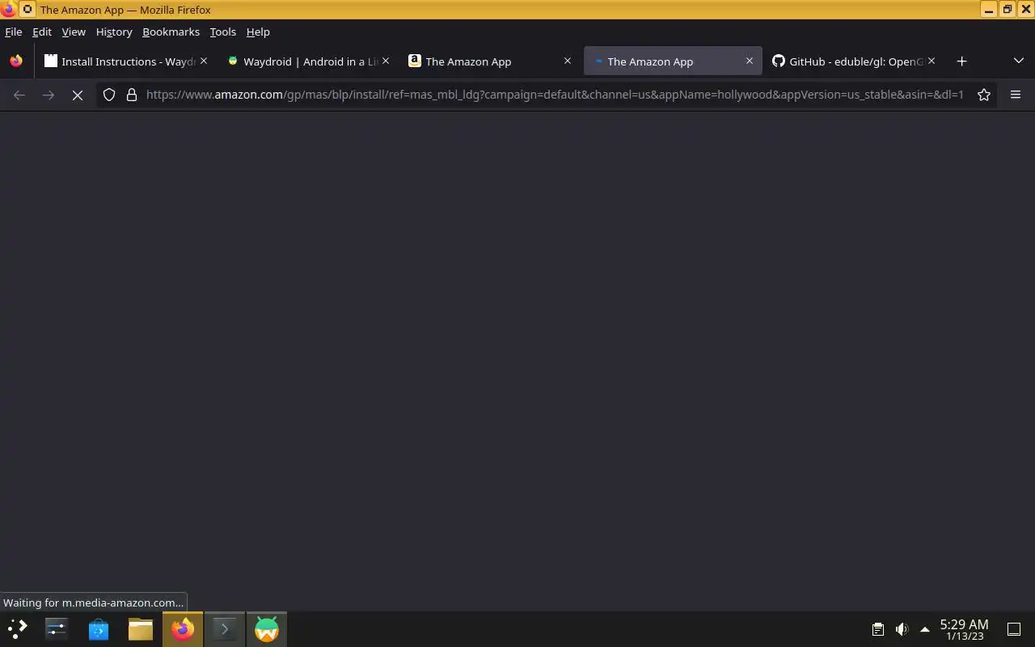Open Konsole terminal from taskbar
This screenshot has width=1035, height=647.
coord(225,628)
